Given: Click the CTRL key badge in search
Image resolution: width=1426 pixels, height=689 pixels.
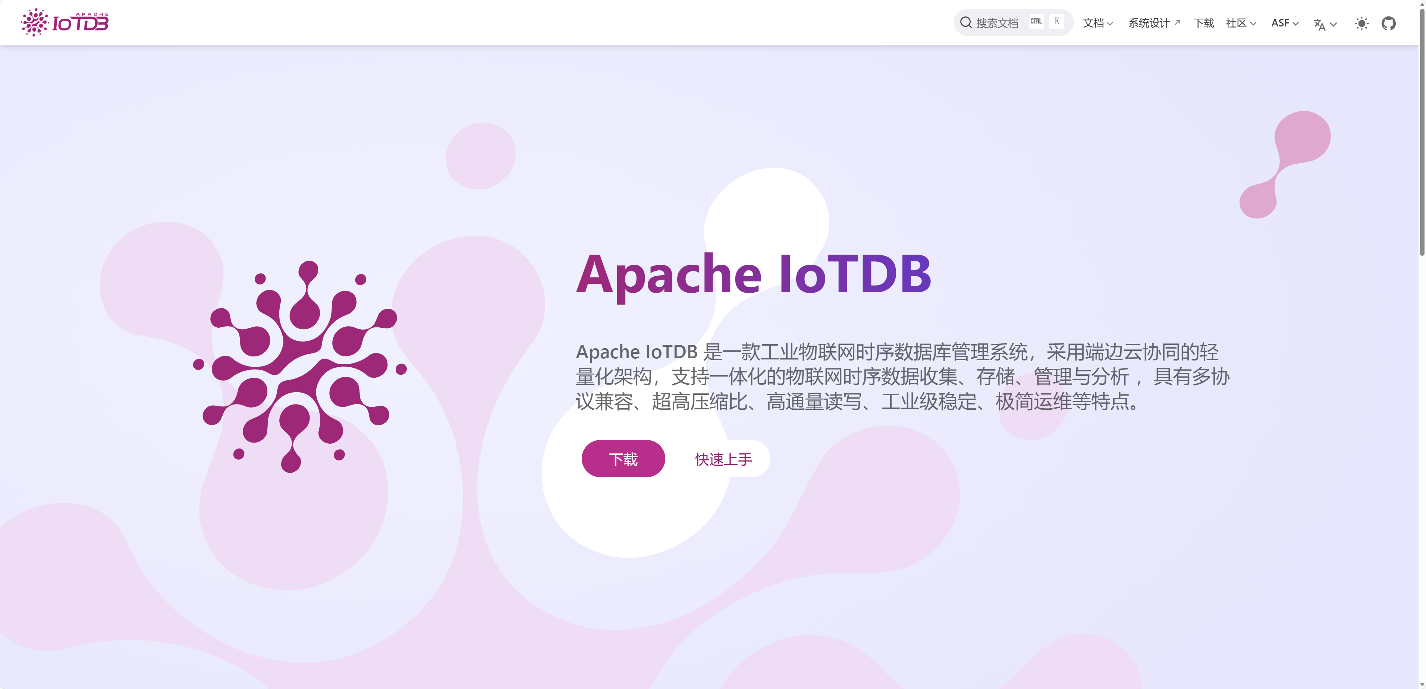Looking at the screenshot, I should point(1036,22).
